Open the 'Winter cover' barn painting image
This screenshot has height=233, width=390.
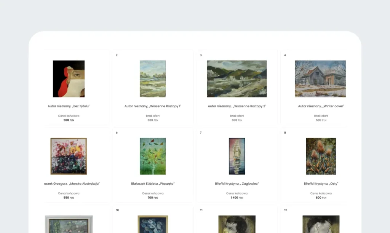[320, 78]
